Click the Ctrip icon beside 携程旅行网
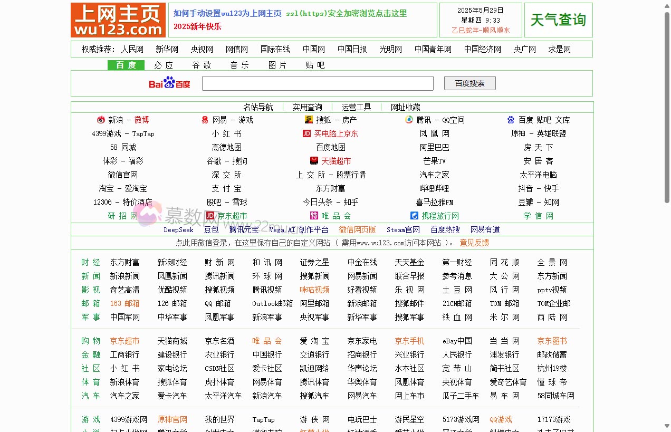Viewport: 671px width, 432px height. coord(414,216)
